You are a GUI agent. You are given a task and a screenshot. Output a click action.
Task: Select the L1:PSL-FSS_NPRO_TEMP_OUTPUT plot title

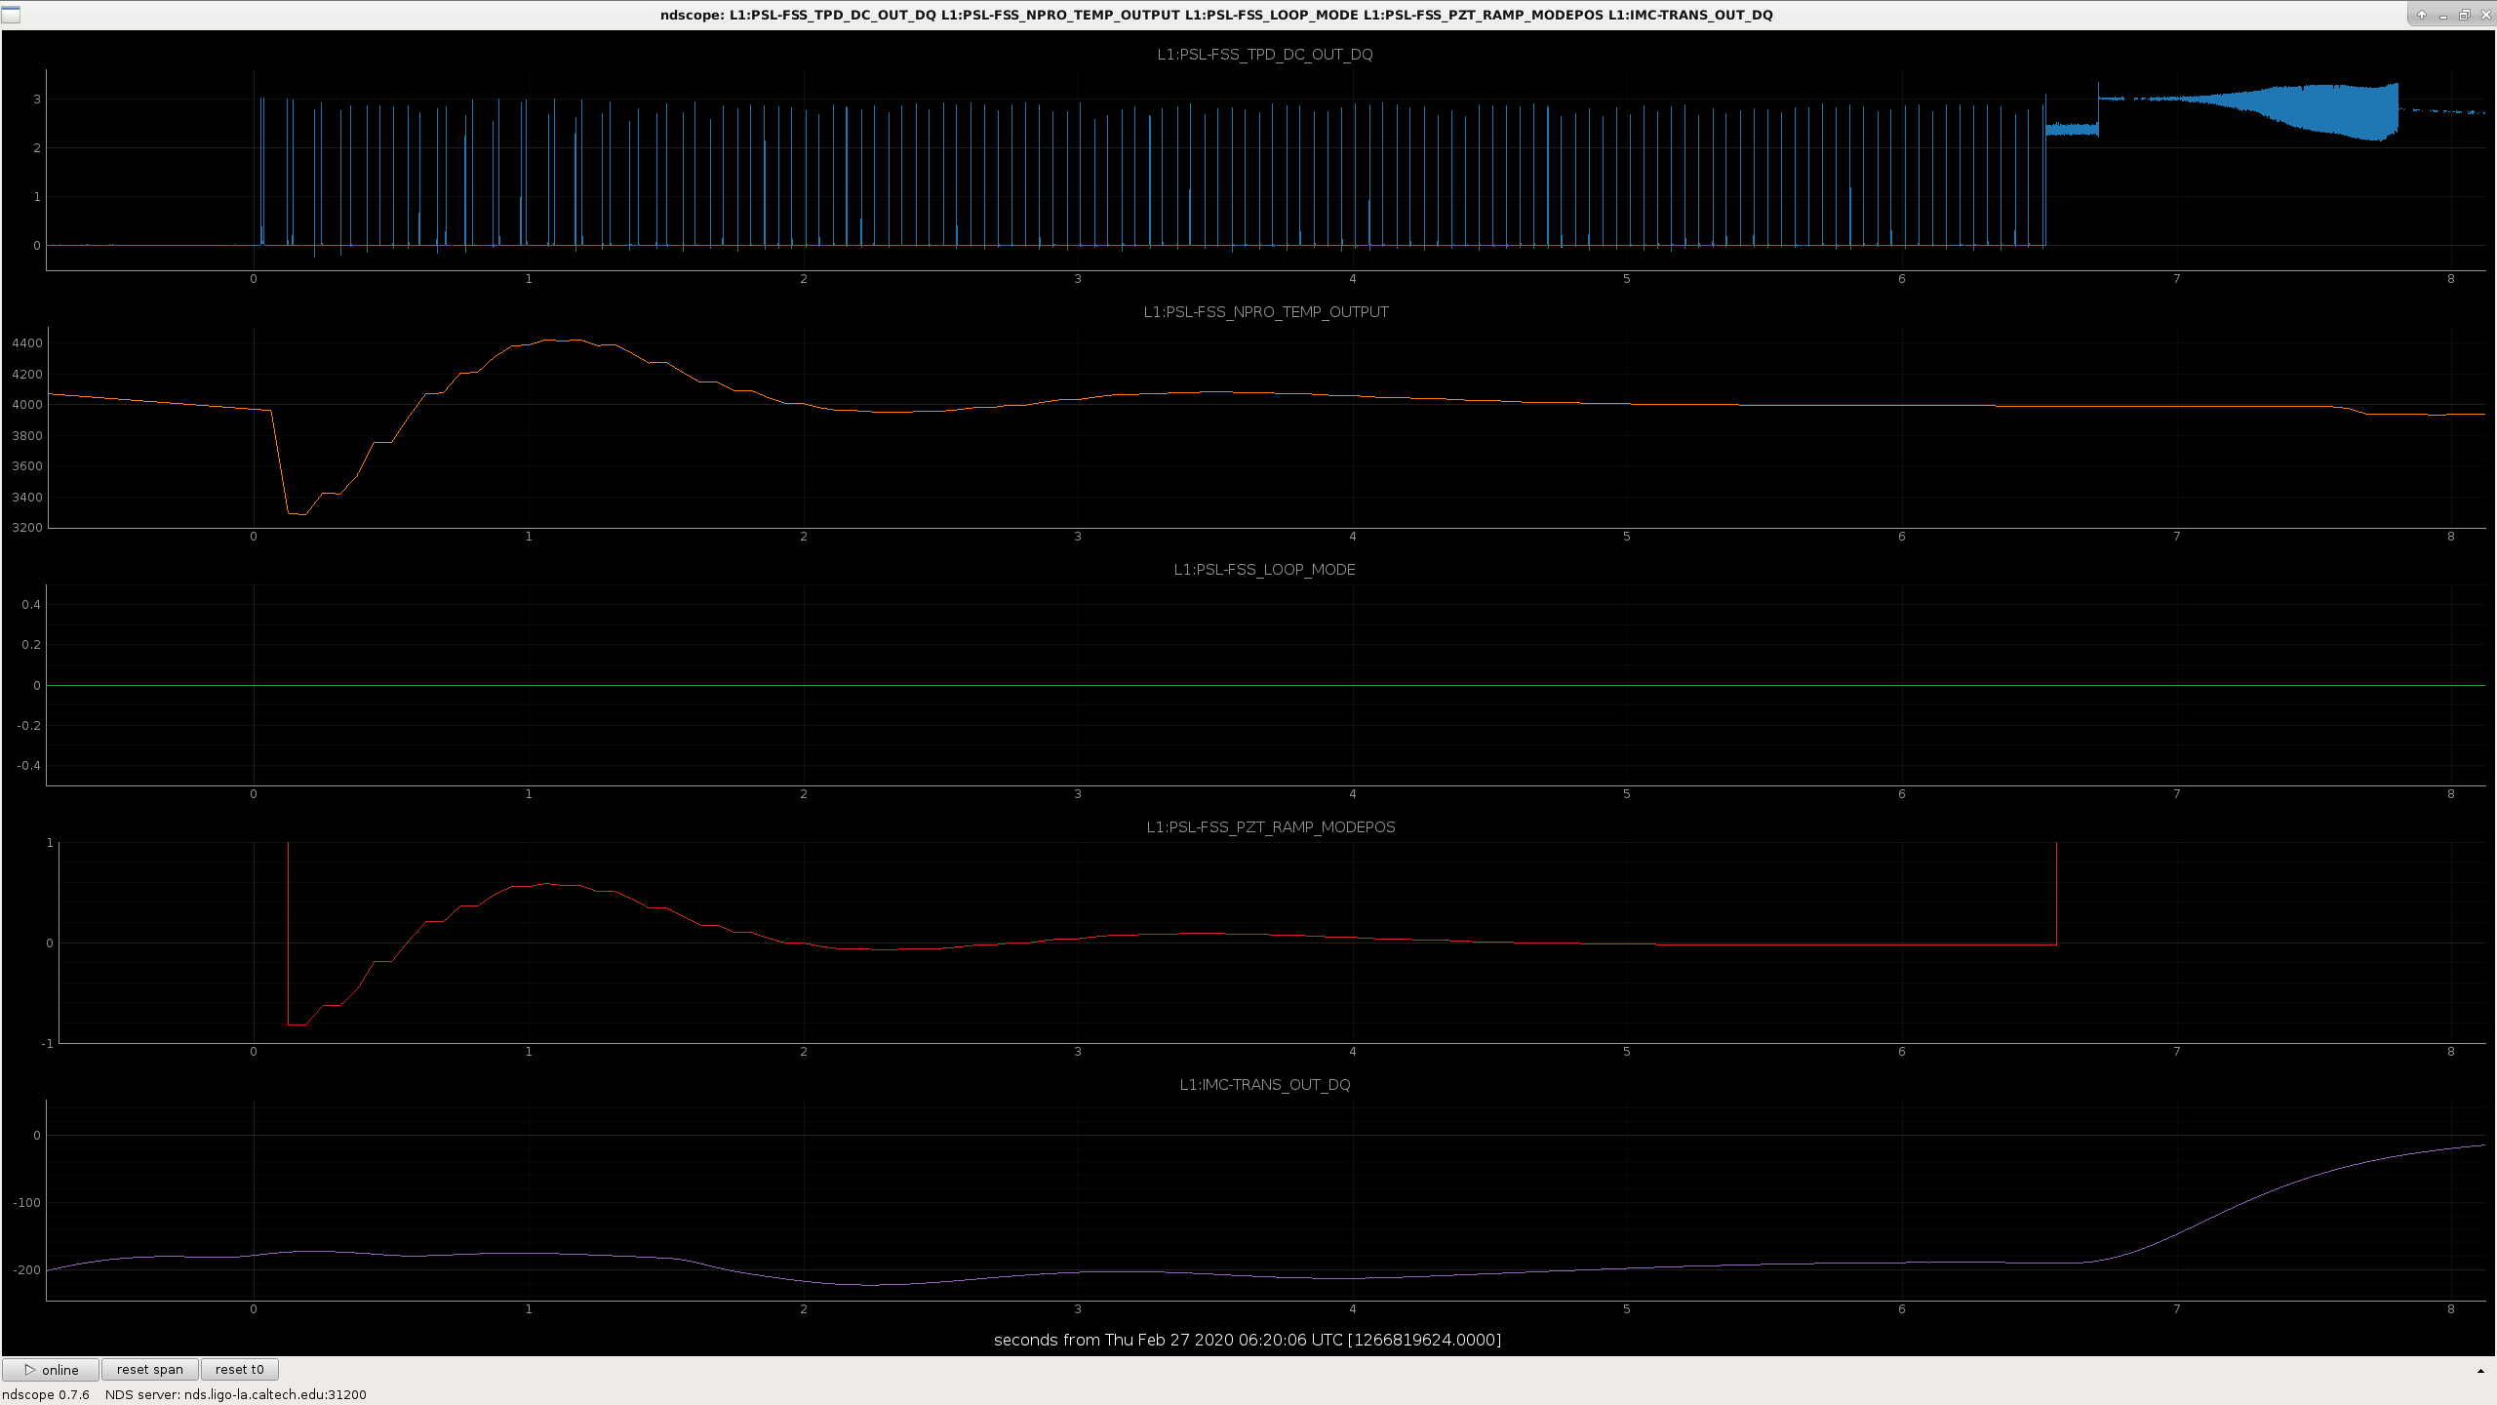pyautogui.click(x=1266, y=312)
